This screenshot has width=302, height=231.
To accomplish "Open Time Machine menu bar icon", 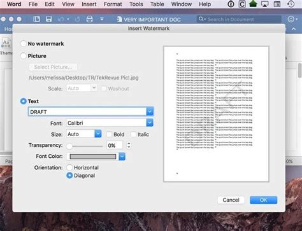I will pyautogui.click(x=291, y=4).
